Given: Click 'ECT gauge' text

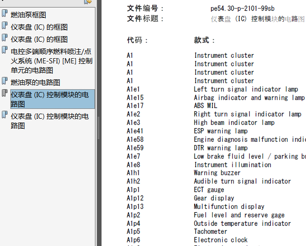Looking at the screenshot, I should (209, 190).
